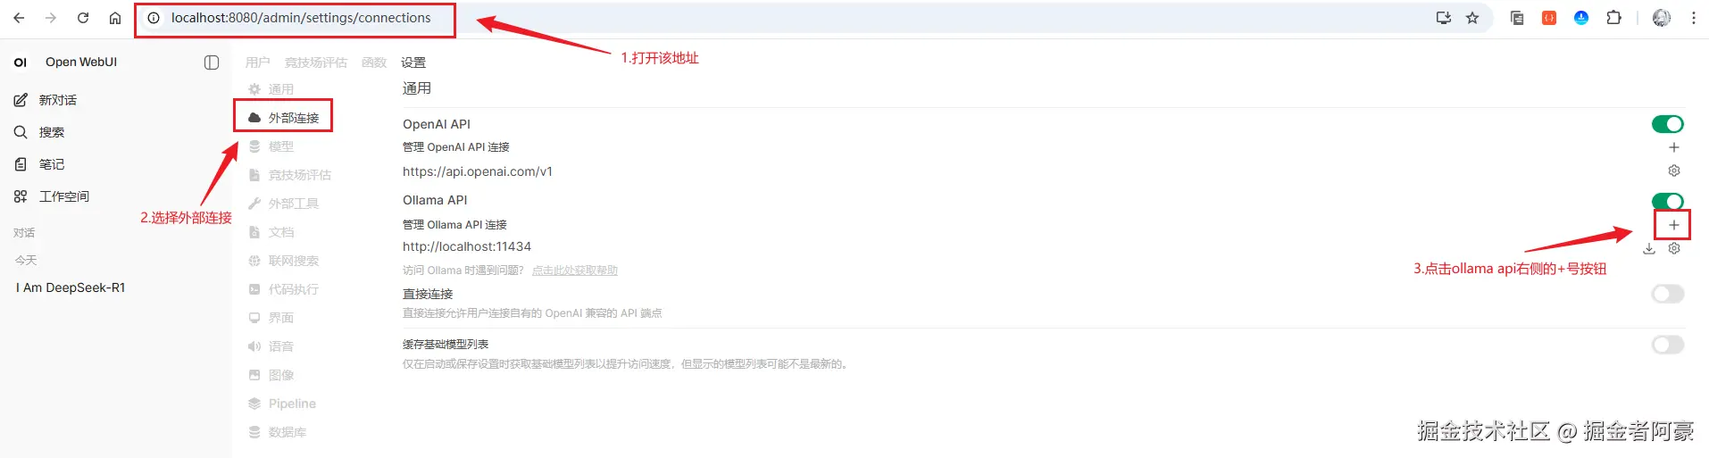Screen dimensions: 1709x458
Task: Enable the 缓存基础模型列表 toggle
Action: click(x=1667, y=345)
